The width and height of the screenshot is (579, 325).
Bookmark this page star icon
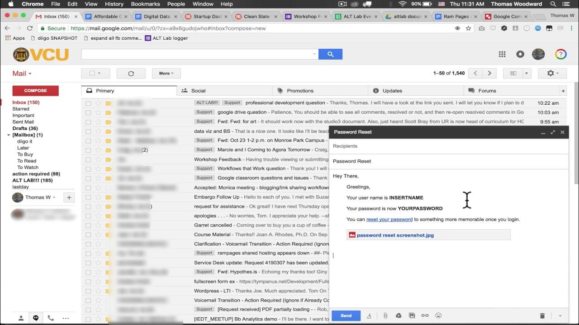click(x=468, y=28)
